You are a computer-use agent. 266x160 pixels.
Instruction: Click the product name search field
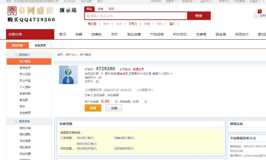[x=136, y=16]
